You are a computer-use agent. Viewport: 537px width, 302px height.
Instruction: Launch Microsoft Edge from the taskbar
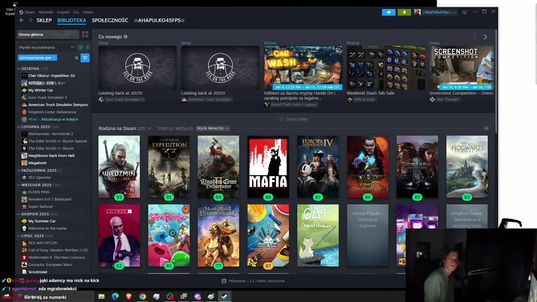pyautogui.click(x=115, y=297)
